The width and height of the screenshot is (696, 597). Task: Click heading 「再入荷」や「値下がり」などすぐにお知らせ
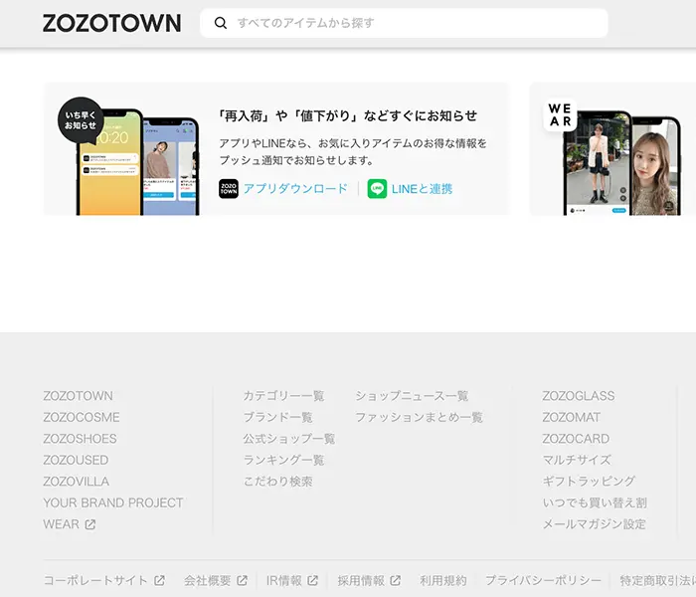[348, 116]
